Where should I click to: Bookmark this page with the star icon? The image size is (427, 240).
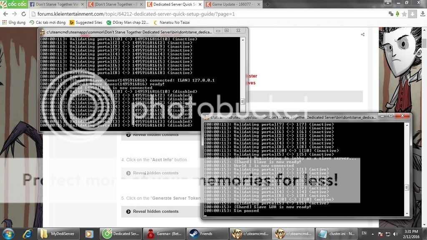[x=404, y=14]
